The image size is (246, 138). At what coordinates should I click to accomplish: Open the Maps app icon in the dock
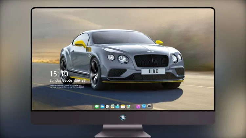[x=112, y=107]
